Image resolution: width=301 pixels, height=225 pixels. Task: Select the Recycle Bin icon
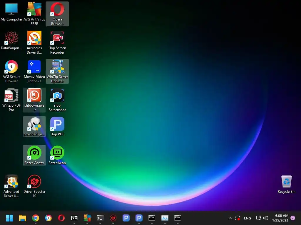coord(286,184)
